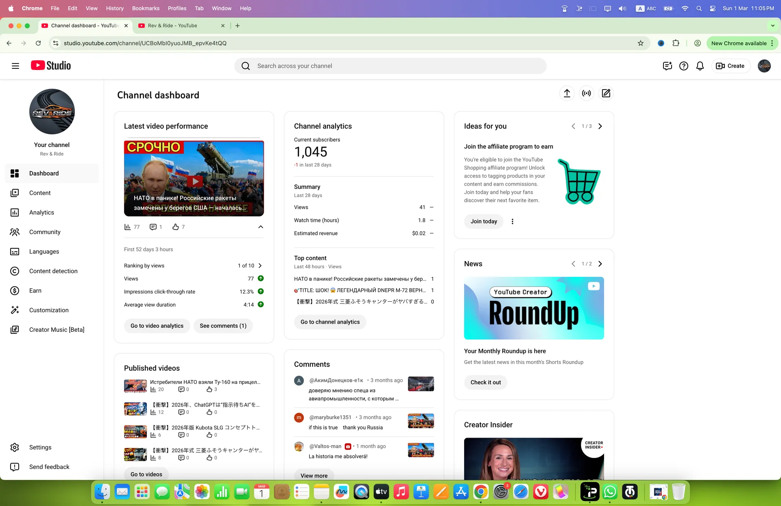Open Settings in the sidebar
This screenshot has width=781, height=506.
[52, 447]
